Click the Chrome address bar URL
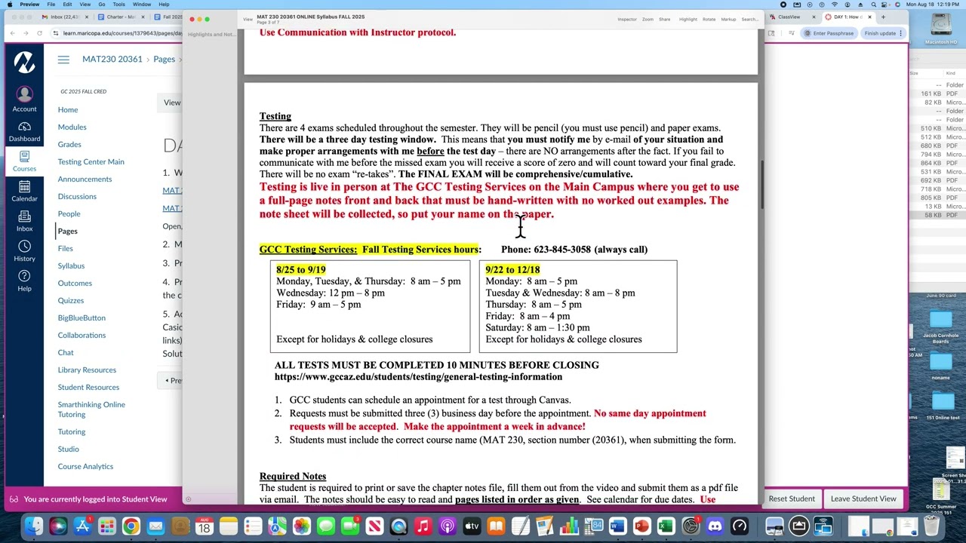The image size is (966, 543). click(x=122, y=33)
